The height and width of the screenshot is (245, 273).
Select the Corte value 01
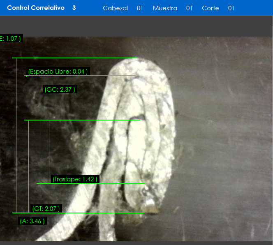point(231,8)
